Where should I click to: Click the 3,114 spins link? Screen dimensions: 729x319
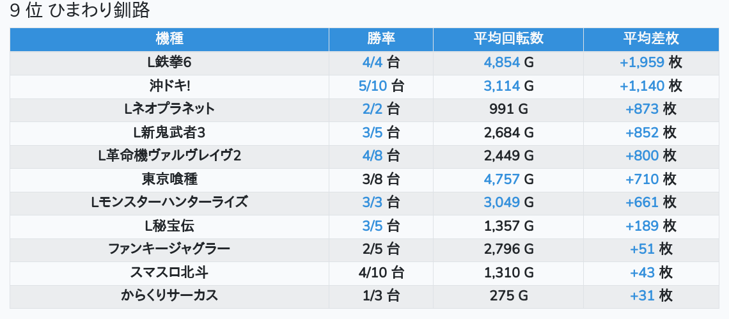tap(502, 86)
